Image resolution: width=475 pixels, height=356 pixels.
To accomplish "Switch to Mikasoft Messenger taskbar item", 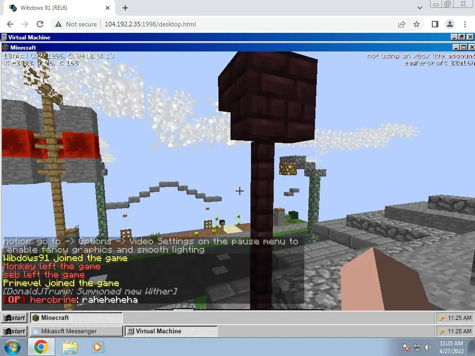I will (77, 331).
